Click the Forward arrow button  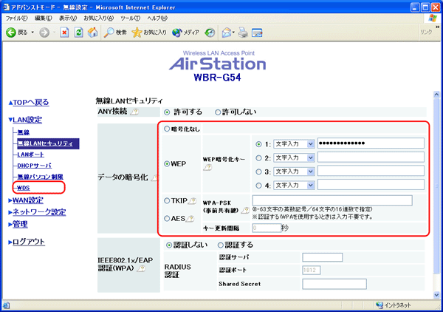click(x=44, y=33)
